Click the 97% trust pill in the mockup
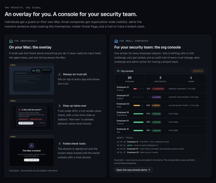This screenshot has height=183, width=216. click(41, 71)
